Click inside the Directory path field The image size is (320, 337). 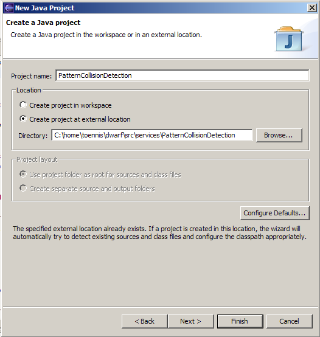pyautogui.click(x=152, y=135)
